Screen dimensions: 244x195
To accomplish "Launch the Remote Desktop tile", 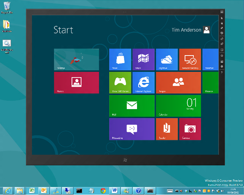I will [x=190, y=59].
